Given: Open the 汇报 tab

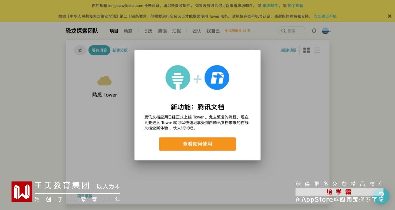Looking at the screenshot, I should [177, 31].
